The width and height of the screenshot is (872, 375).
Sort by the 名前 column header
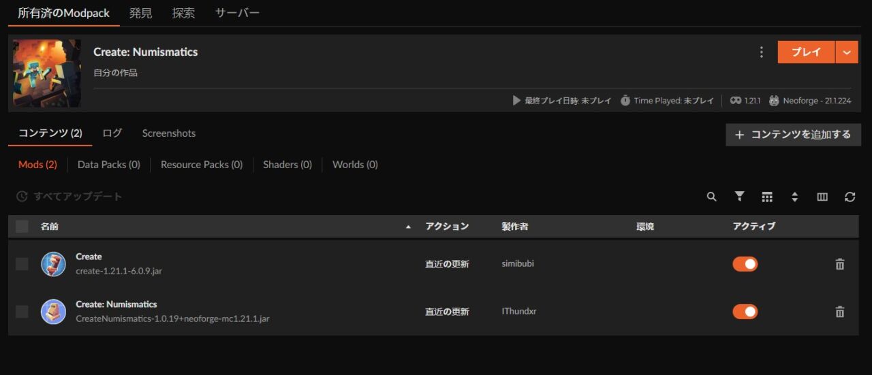[49, 227]
